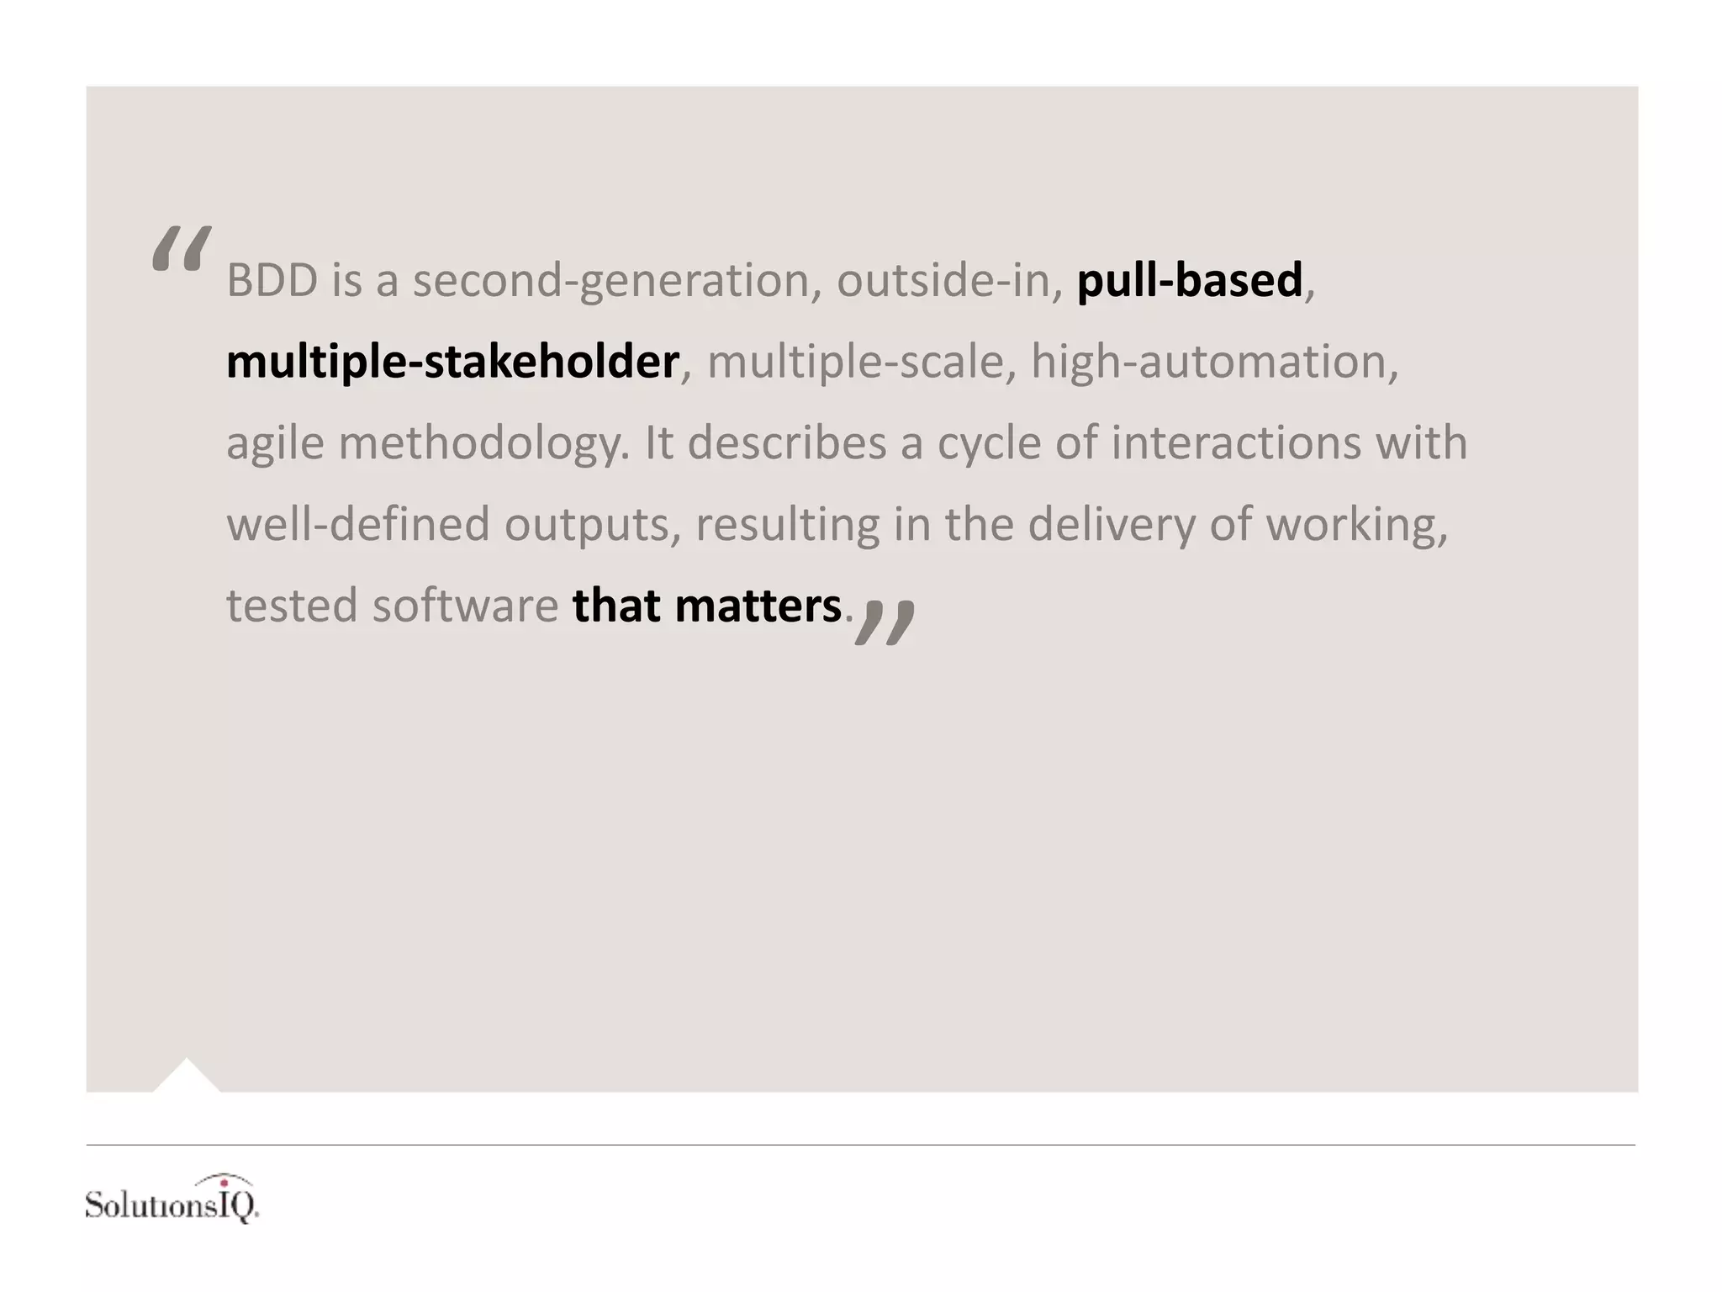1722x1292 pixels.
Task: Click the phrase "tested software"
Action: [x=392, y=606]
